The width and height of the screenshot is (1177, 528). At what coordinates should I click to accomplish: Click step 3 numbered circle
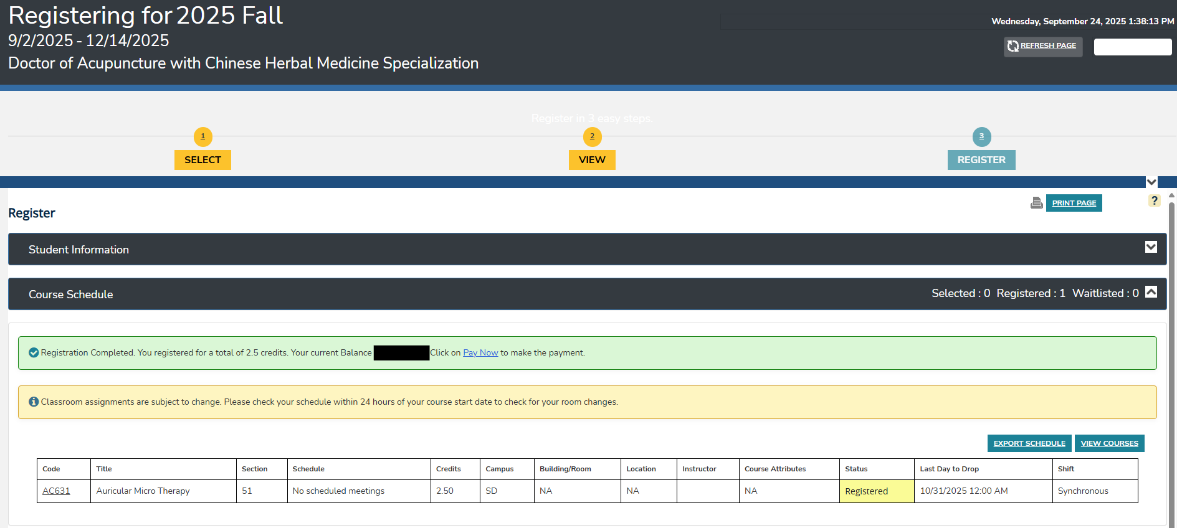click(x=981, y=136)
